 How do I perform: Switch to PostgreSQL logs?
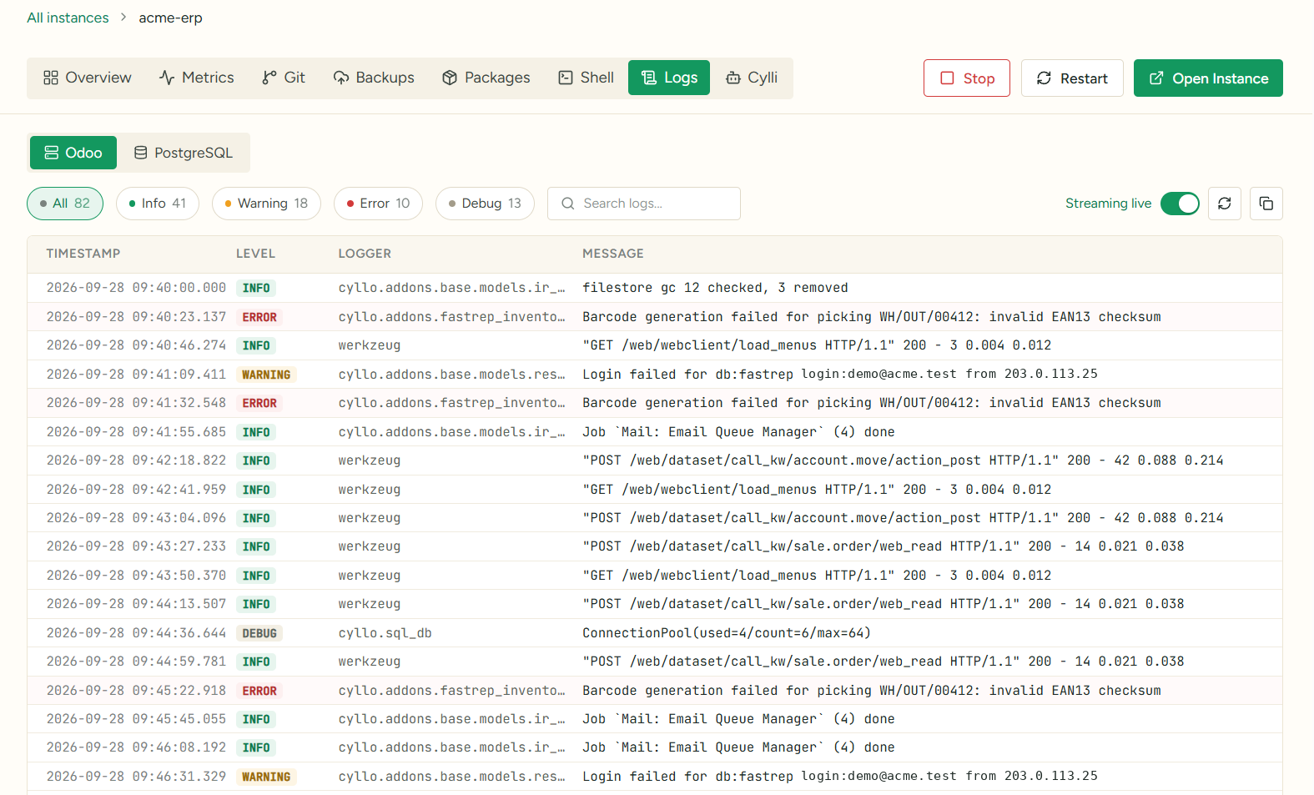coord(184,153)
